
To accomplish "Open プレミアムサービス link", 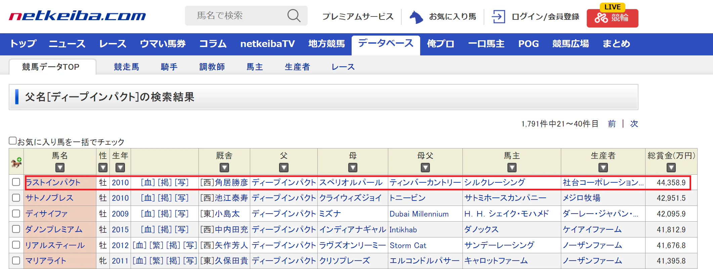I will (x=358, y=16).
